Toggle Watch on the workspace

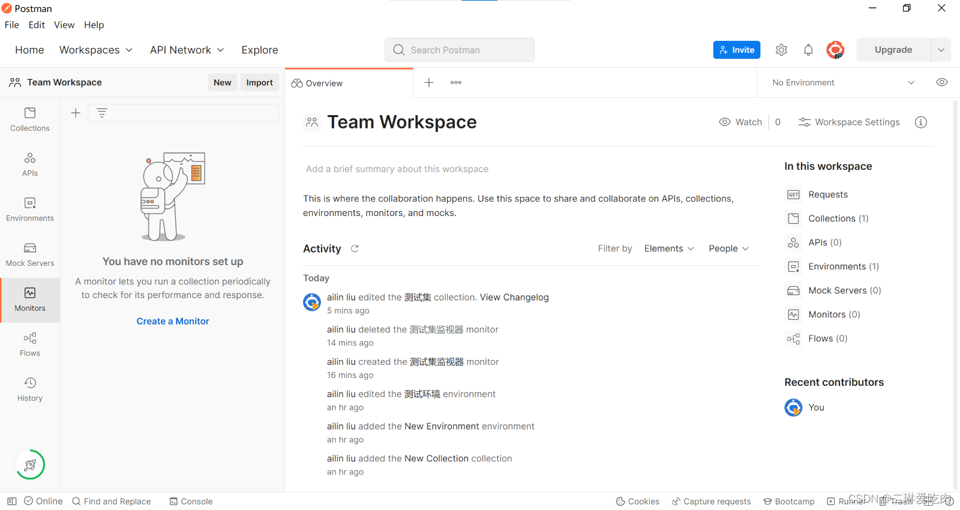[740, 122]
